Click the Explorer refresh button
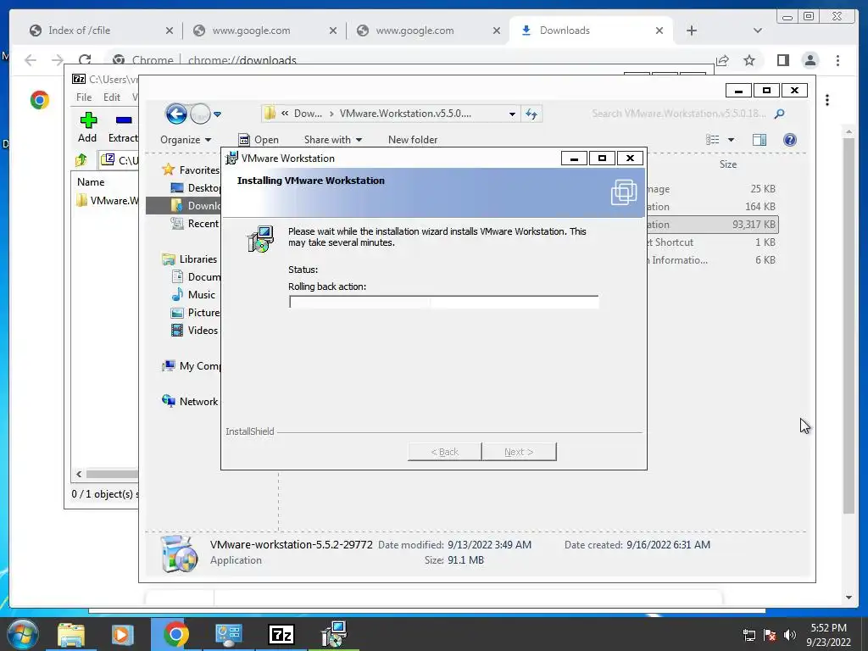The image size is (868, 651). coord(531,114)
